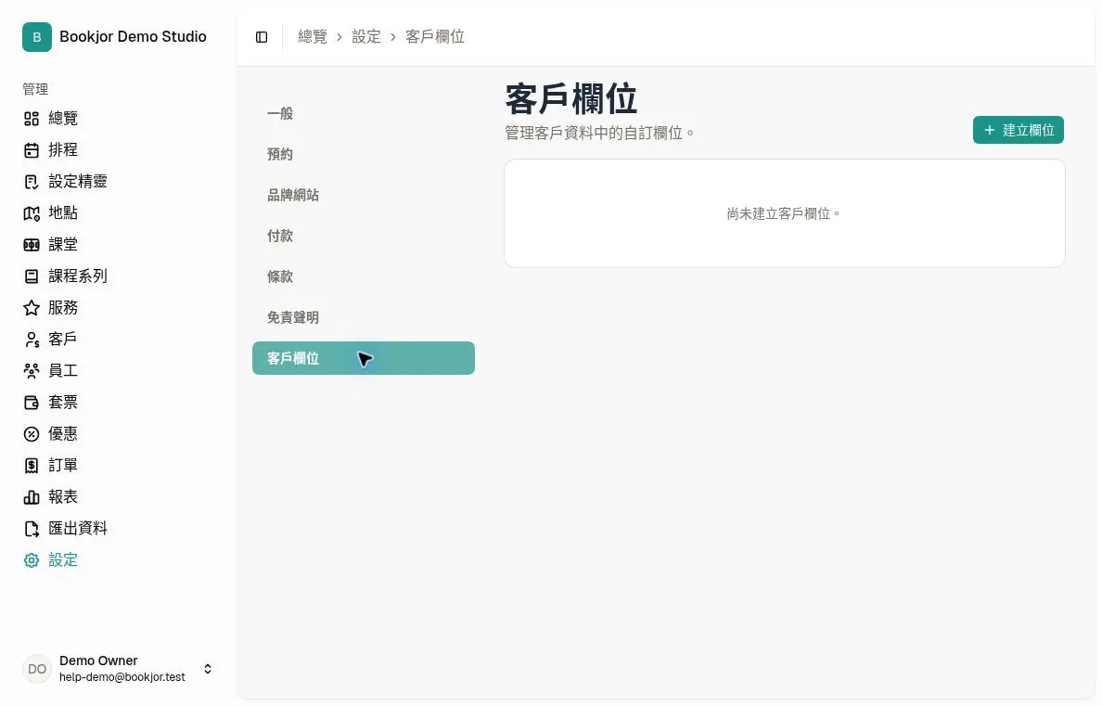
Task: Click the 優惠 percent badge icon
Action: click(32, 434)
